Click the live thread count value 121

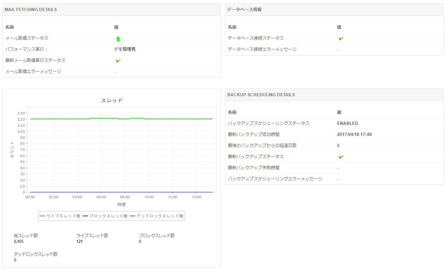point(80,242)
